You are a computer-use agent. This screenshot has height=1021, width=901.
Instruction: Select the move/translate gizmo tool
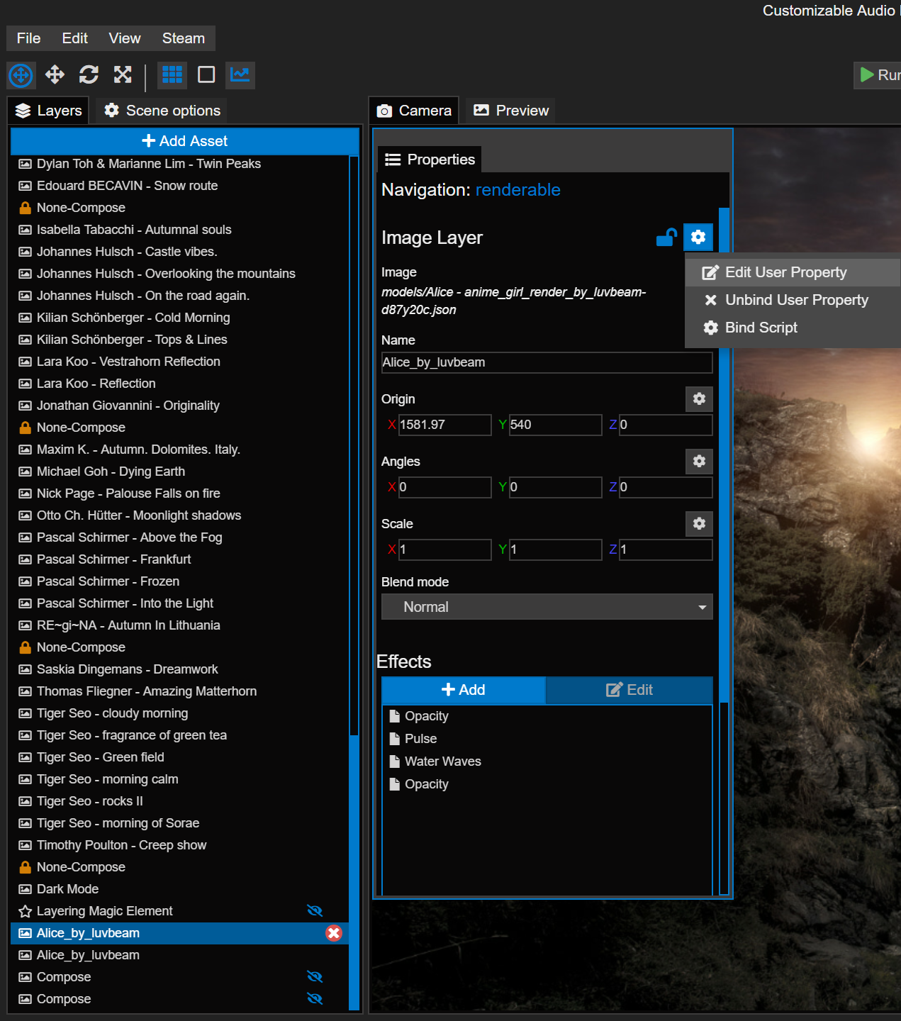[x=55, y=74]
